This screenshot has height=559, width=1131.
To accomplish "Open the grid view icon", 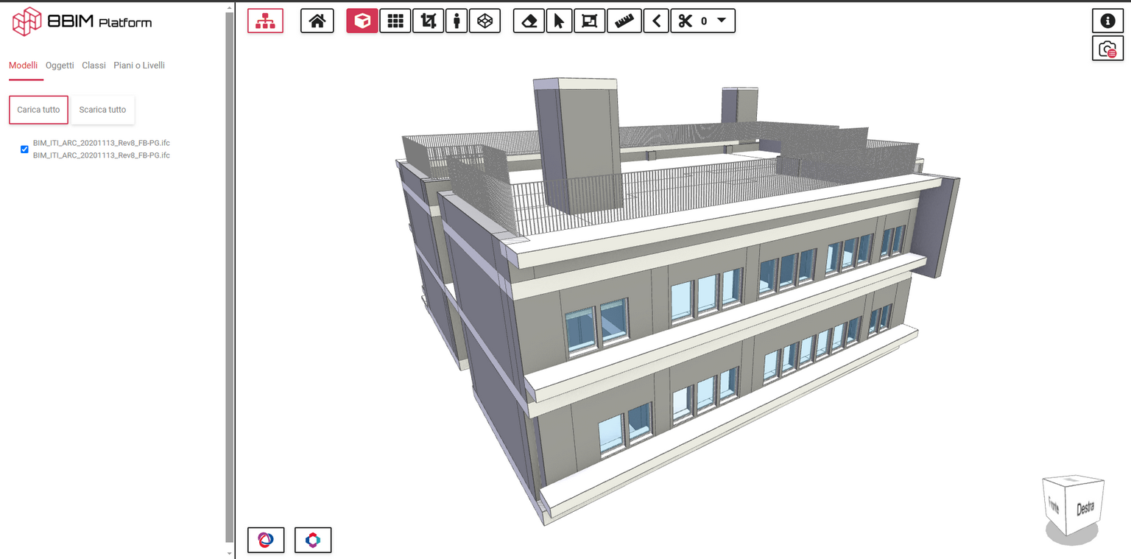I will (395, 21).
